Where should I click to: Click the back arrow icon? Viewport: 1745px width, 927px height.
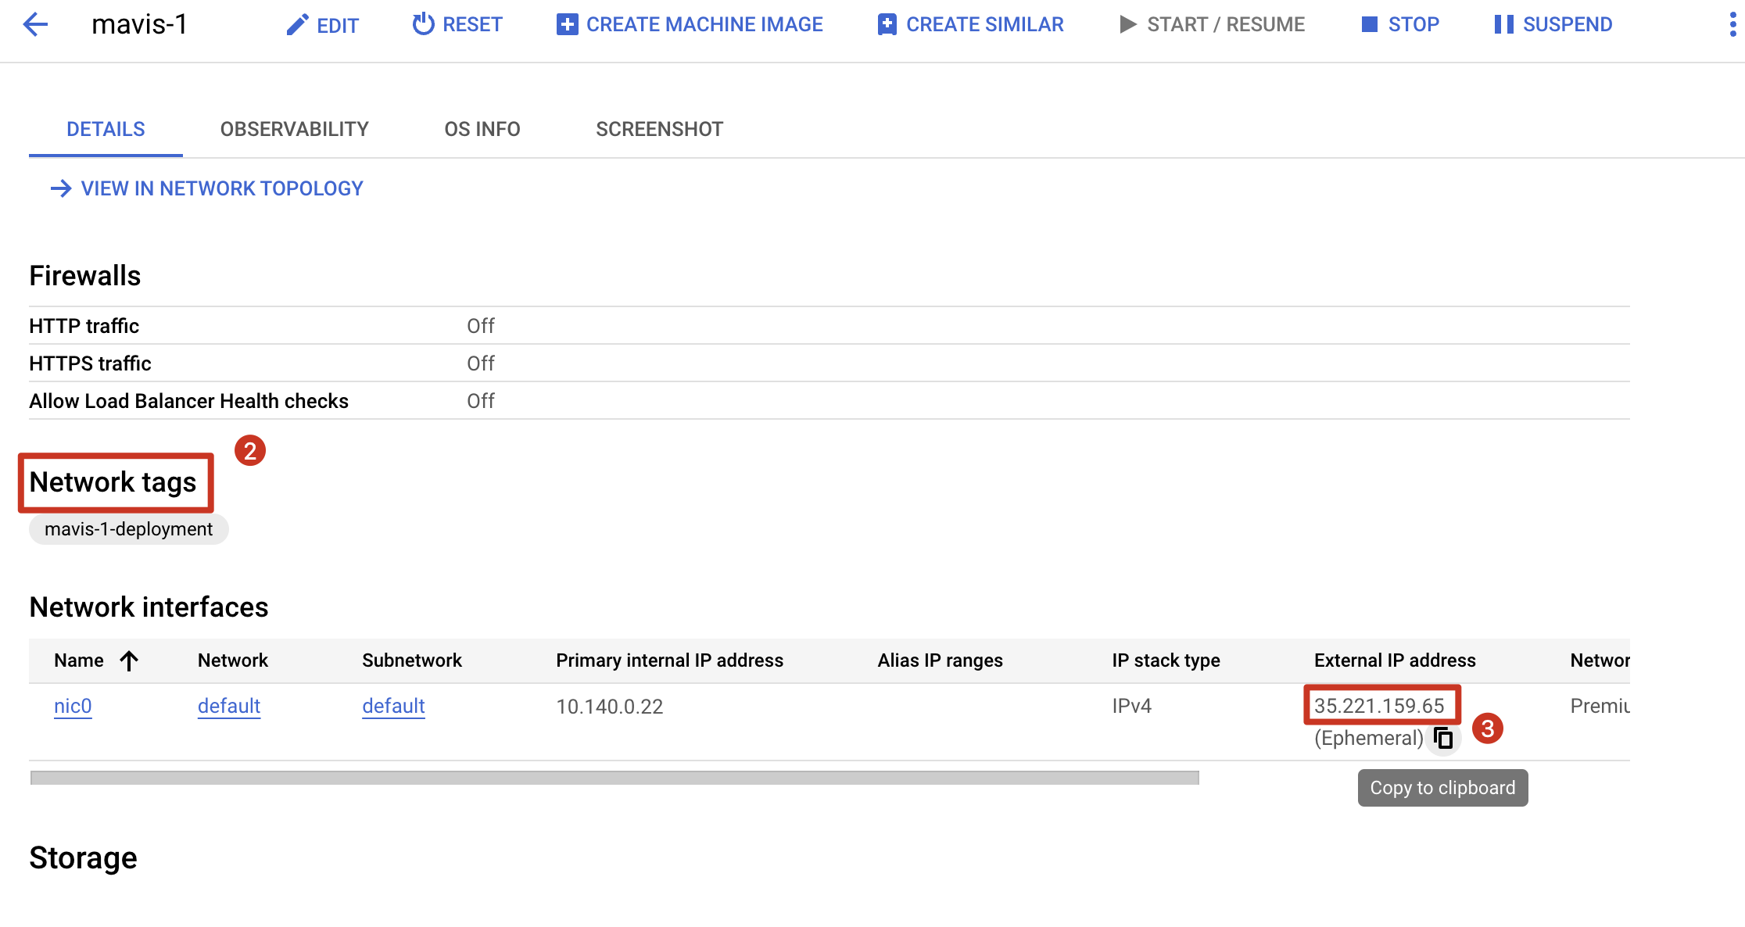point(36,24)
